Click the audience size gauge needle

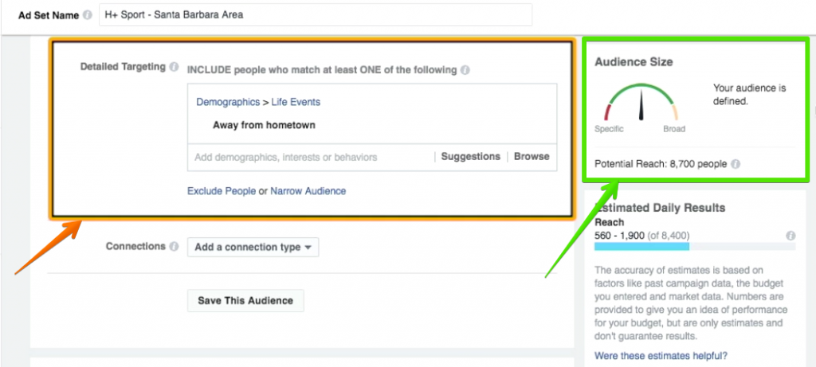pos(641,104)
